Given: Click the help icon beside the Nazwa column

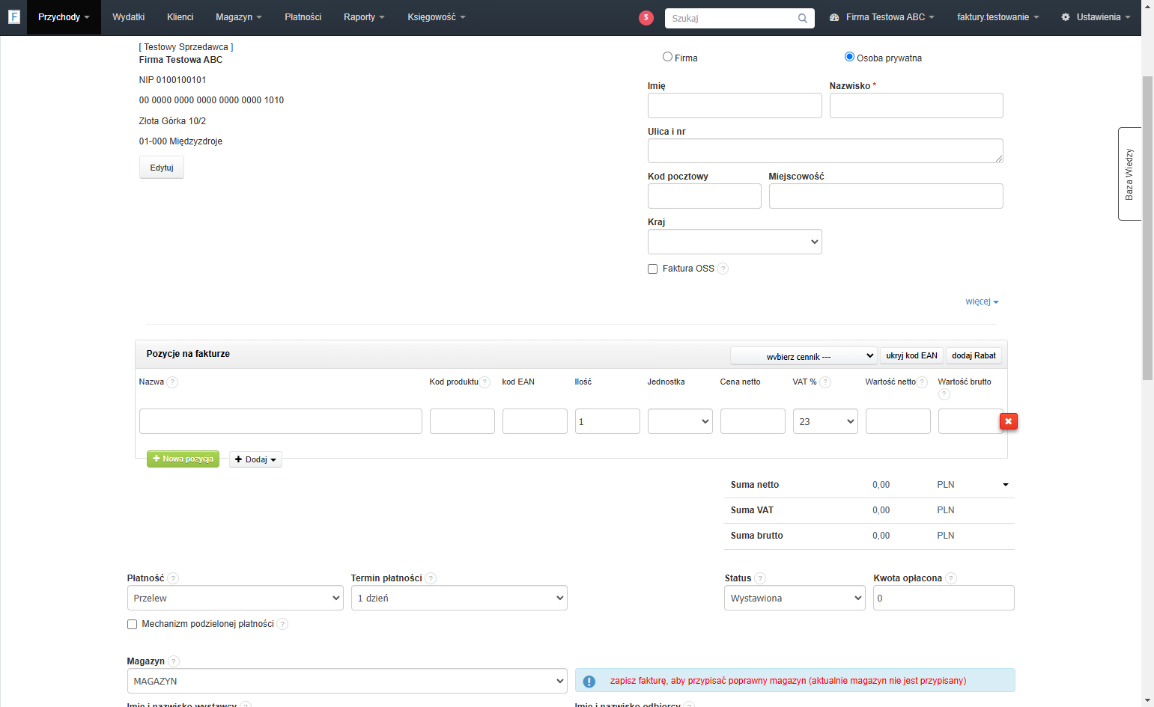Looking at the screenshot, I should [x=172, y=382].
